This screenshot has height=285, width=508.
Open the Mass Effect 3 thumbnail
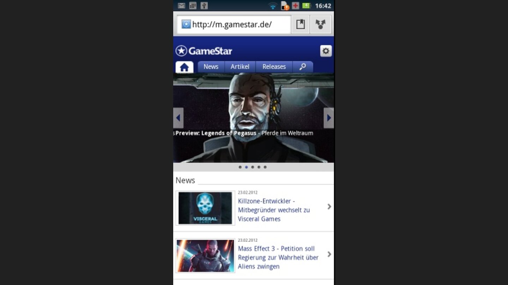click(205, 256)
